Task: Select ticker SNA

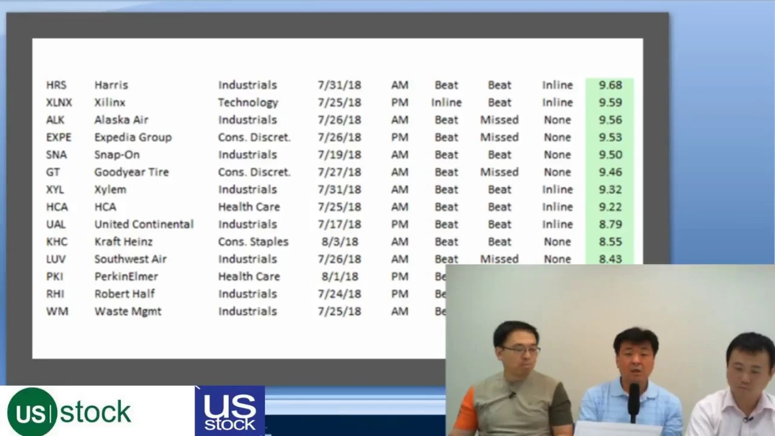Action: 56,155
